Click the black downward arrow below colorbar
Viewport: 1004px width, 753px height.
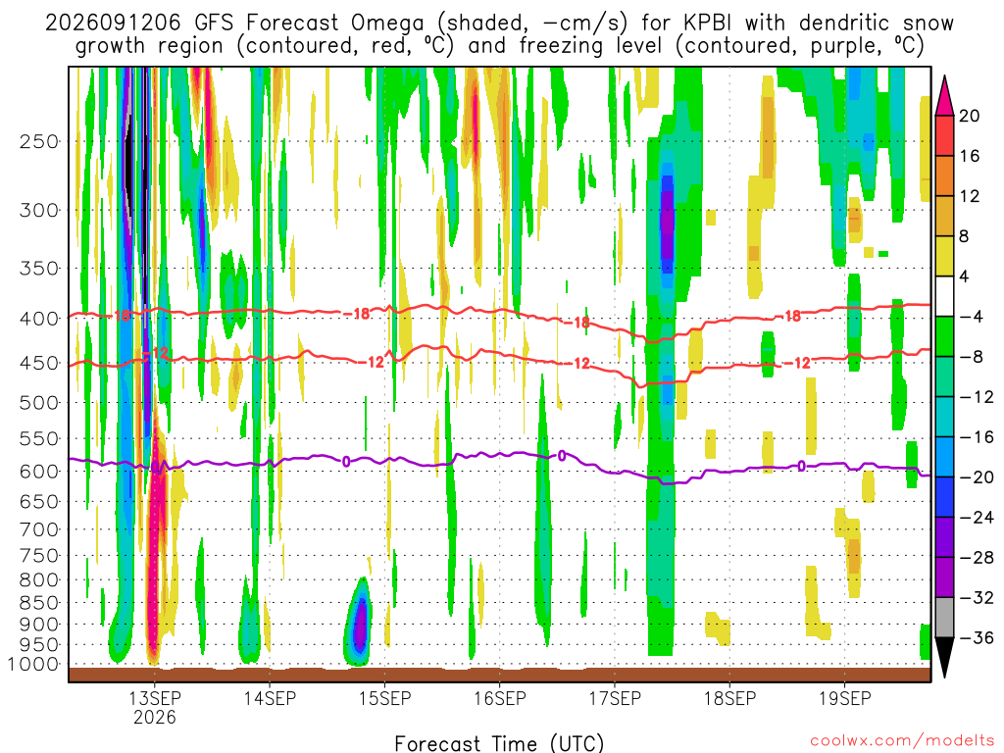944,657
